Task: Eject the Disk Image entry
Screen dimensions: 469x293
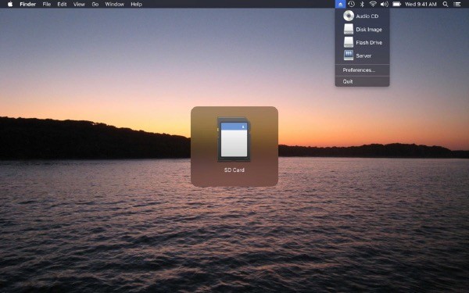Action: click(x=362, y=30)
